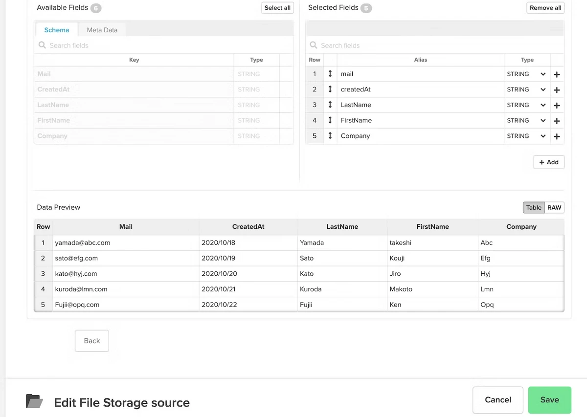Open the type dropdown for mail

click(527, 74)
